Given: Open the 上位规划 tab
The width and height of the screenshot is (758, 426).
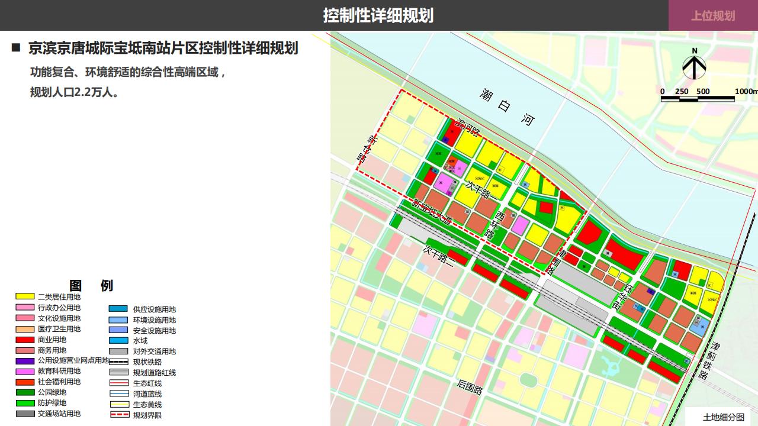Looking at the screenshot, I should tap(713, 16).
